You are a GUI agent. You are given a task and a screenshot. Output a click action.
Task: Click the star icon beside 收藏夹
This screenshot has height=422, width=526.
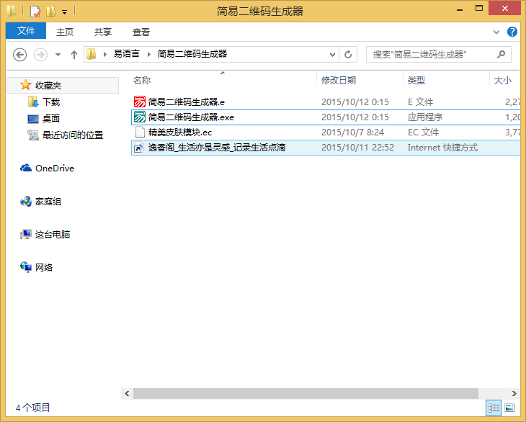tap(25, 85)
